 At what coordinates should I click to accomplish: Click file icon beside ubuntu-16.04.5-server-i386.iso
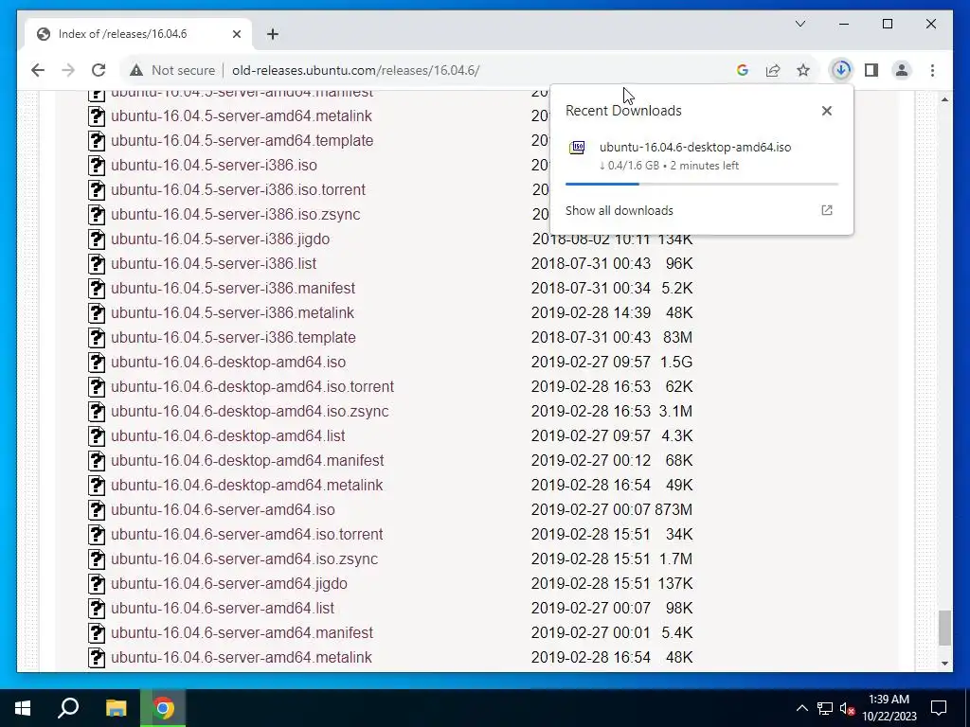tap(97, 165)
